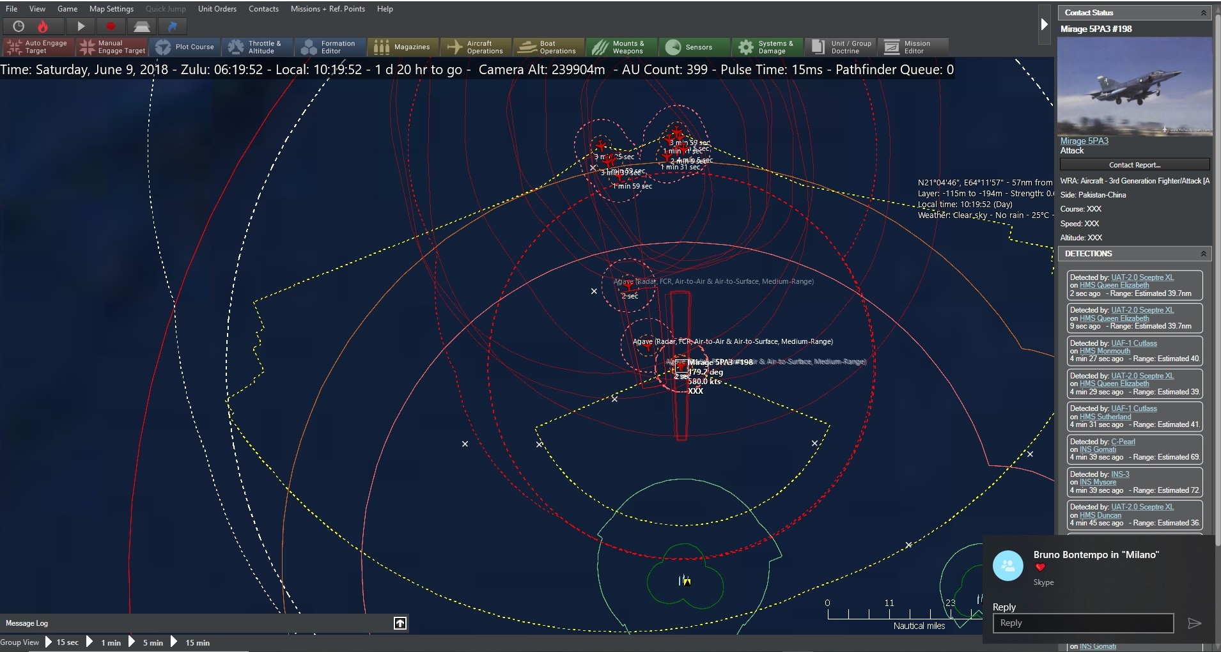The height and width of the screenshot is (652, 1221).
Task: Select the 5 min group view interval
Action: [x=152, y=642]
